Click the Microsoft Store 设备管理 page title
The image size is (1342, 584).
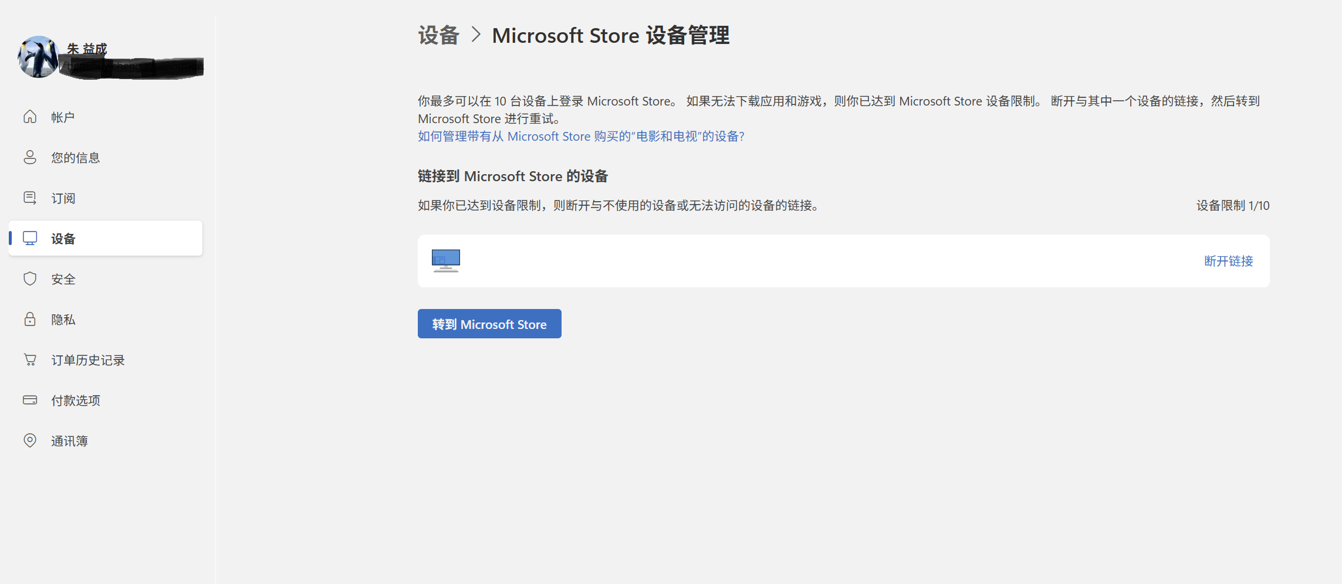click(611, 35)
